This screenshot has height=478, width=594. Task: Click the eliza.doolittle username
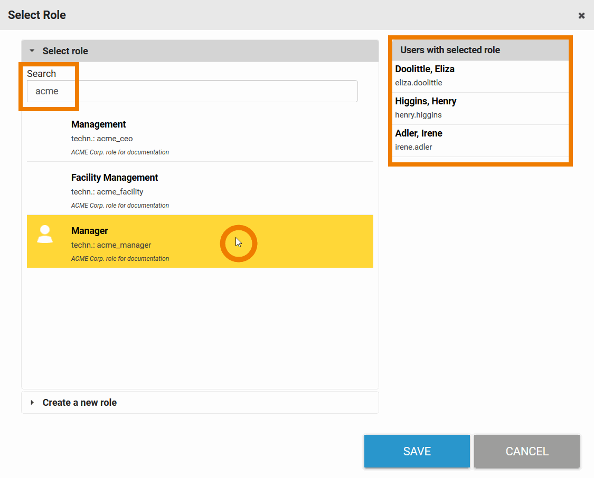(419, 83)
